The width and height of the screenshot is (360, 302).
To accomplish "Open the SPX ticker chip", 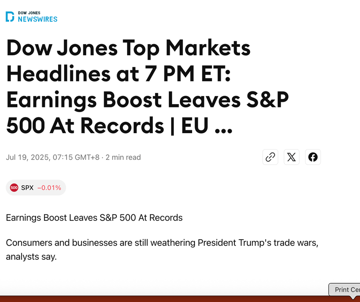I will click(36, 188).
